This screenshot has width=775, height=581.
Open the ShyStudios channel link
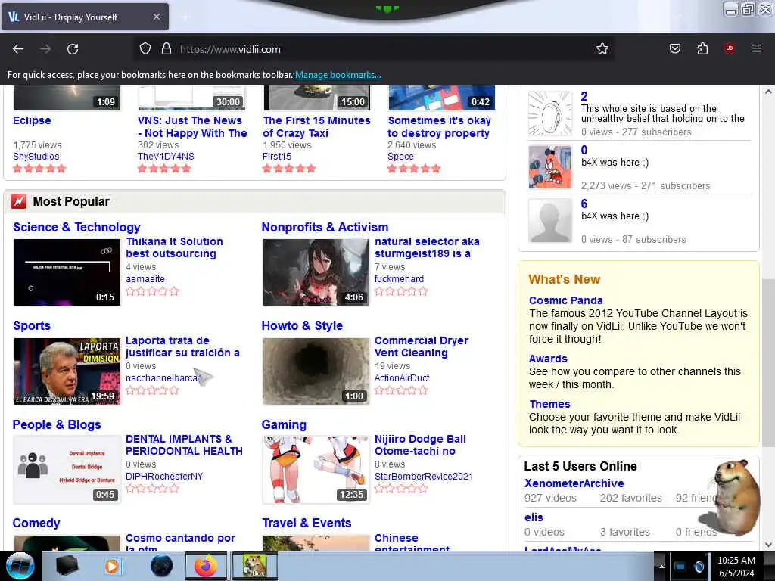(36, 156)
